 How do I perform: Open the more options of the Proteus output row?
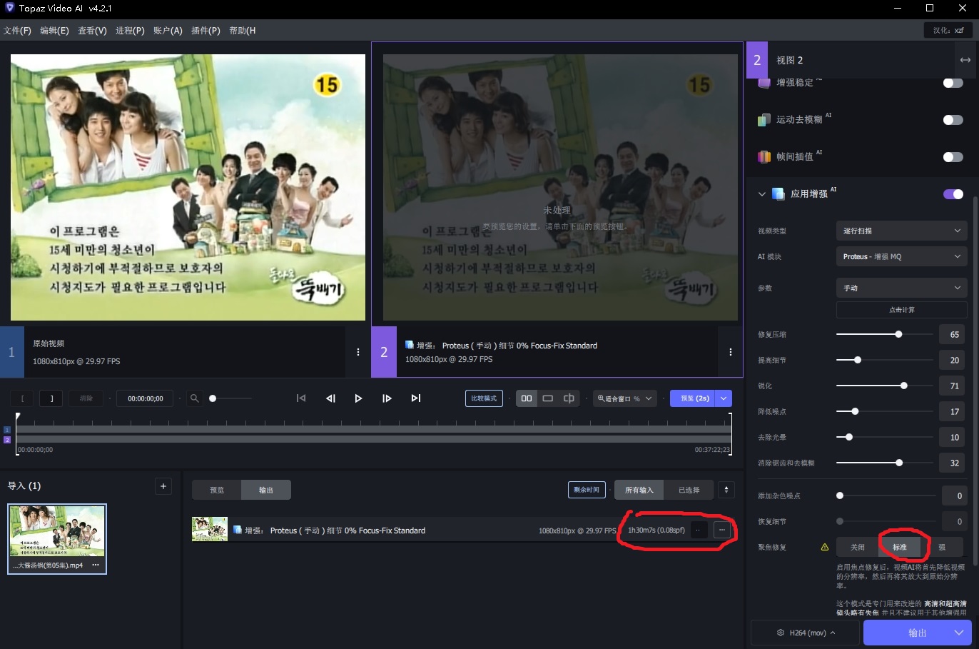click(x=722, y=530)
